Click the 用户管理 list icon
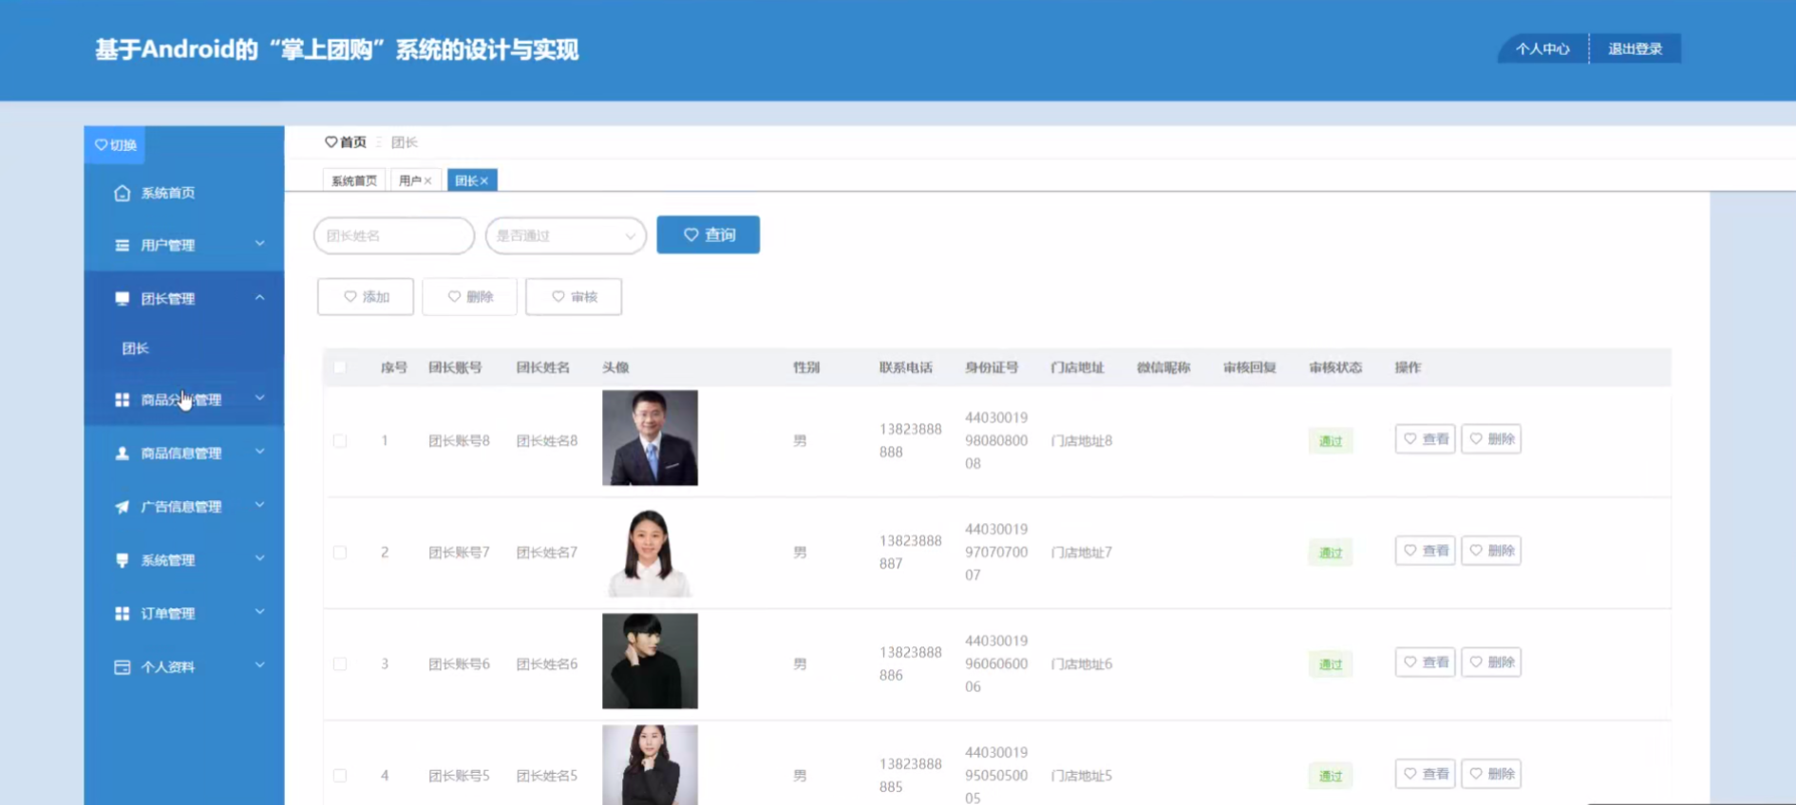The width and height of the screenshot is (1796, 805). (x=122, y=245)
